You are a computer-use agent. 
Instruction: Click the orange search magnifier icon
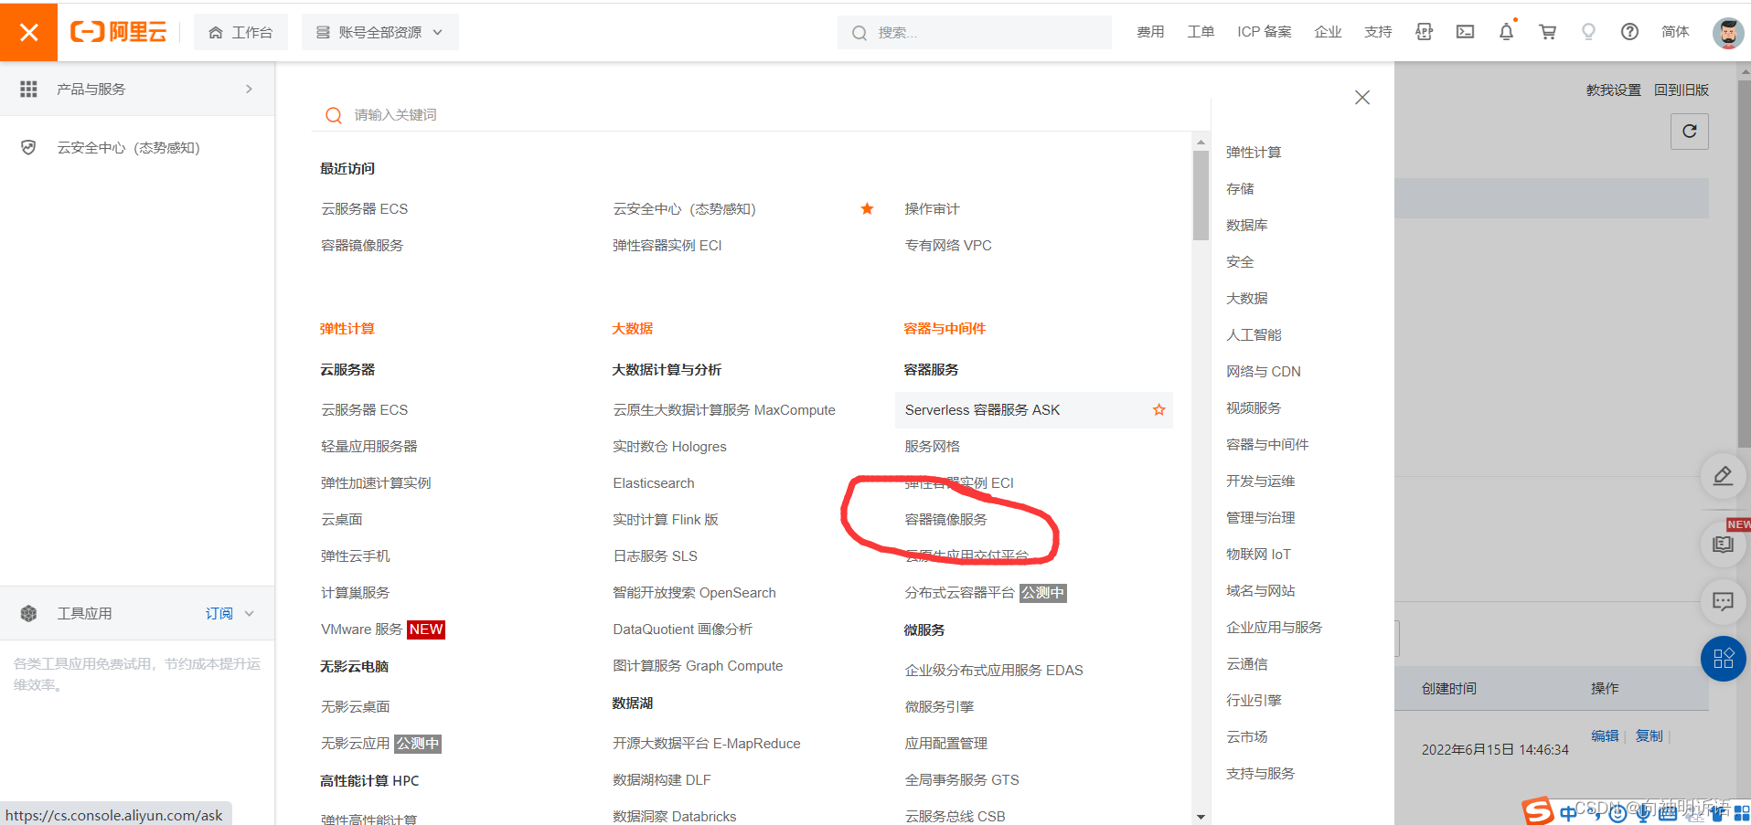334,115
